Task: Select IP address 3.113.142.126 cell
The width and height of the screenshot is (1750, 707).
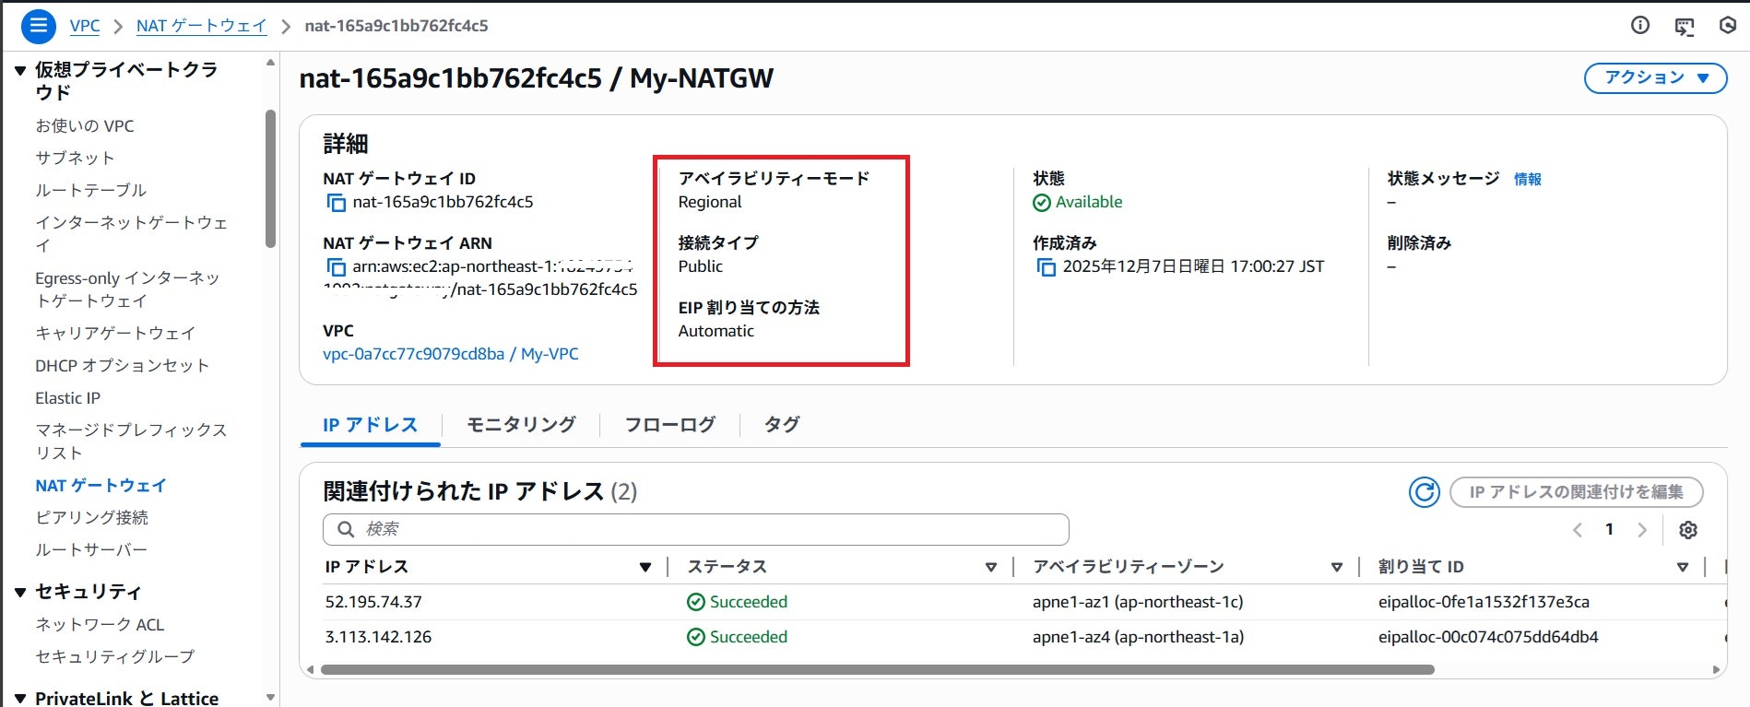Action: pos(378,637)
